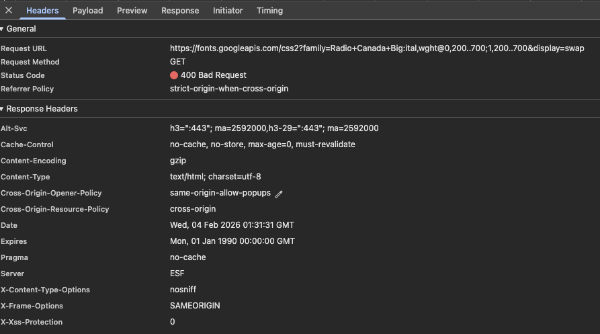This screenshot has height=334, width=600.
Task: Click the Date header value
Action: click(232, 225)
